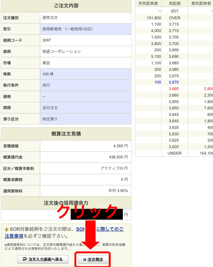Click the ご注文内容 section header
The image size is (213, 267).
pyautogui.click(x=66, y=6)
